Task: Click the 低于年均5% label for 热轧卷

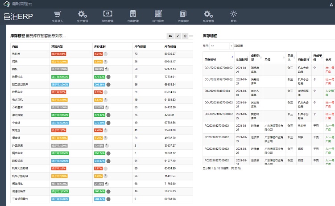Action: [x=59, y=54]
